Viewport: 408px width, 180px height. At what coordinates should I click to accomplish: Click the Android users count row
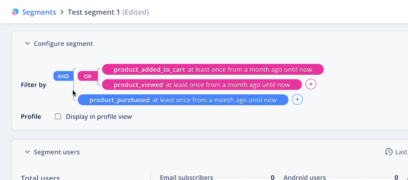click(340, 177)
